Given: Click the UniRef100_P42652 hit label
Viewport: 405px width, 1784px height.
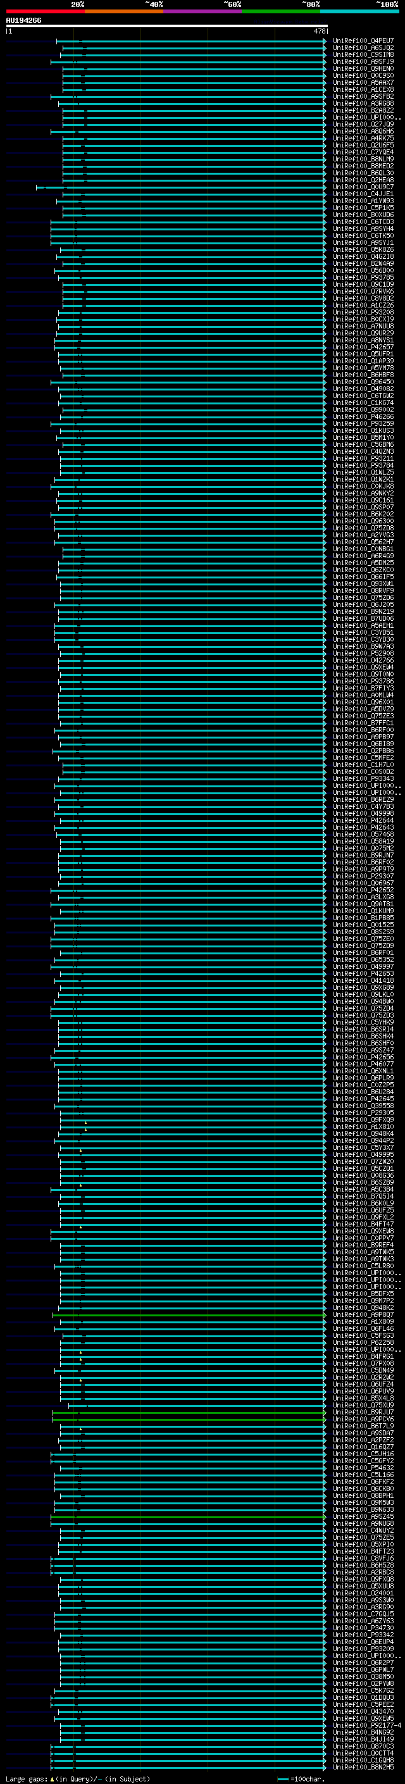Looking at the screenshot, I should point(363,890).
